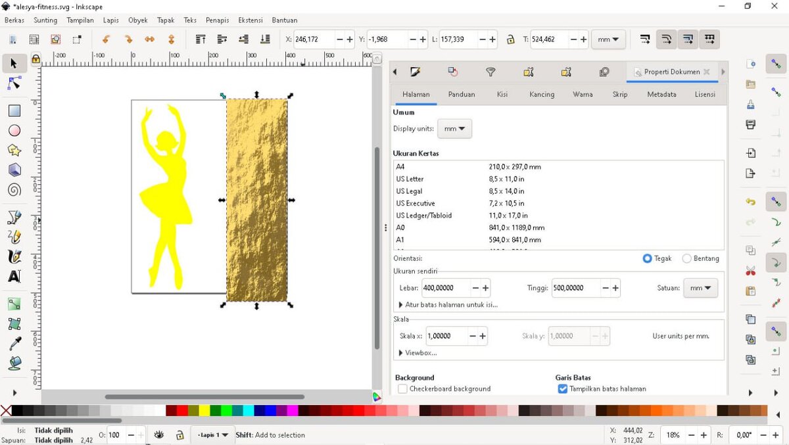Screen dimensions: 789x445
Task: Select the Dropper color picker tool
Action: (x=14, y=343)
